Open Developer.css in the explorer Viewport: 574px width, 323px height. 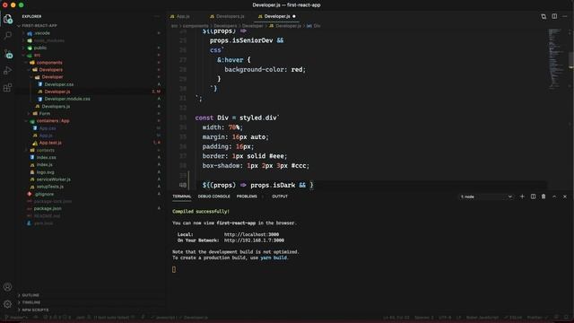[x=59, y=84]
